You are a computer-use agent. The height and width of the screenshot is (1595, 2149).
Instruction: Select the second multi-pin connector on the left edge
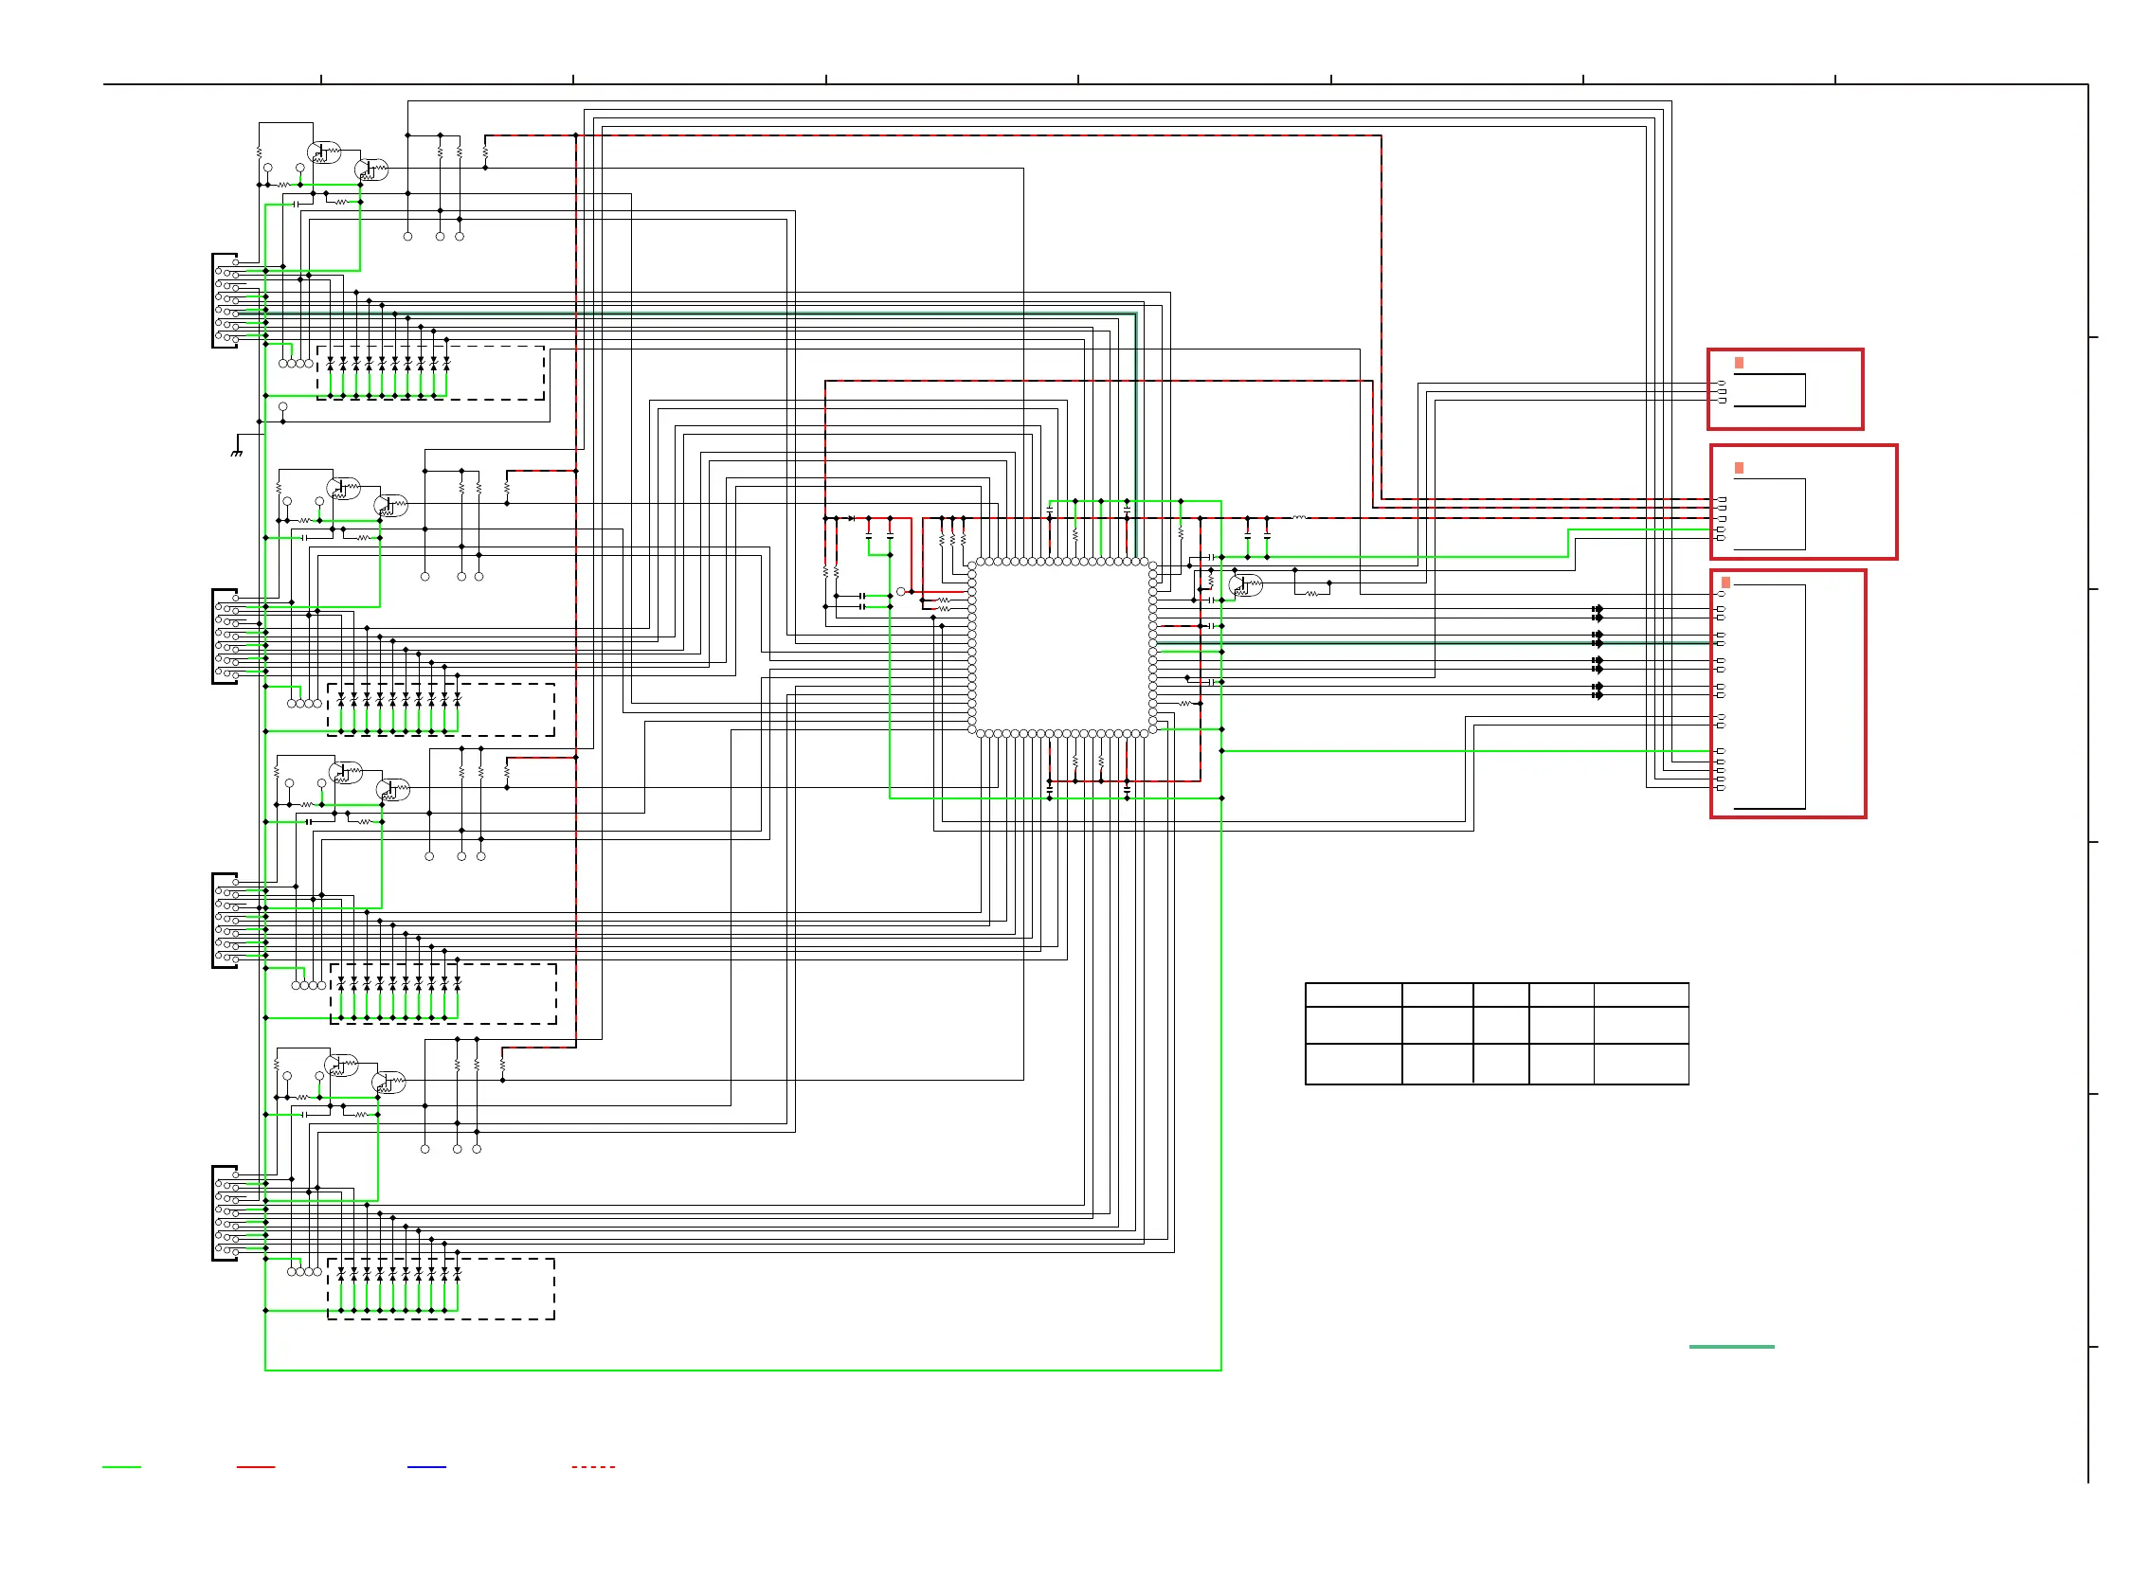226,636
